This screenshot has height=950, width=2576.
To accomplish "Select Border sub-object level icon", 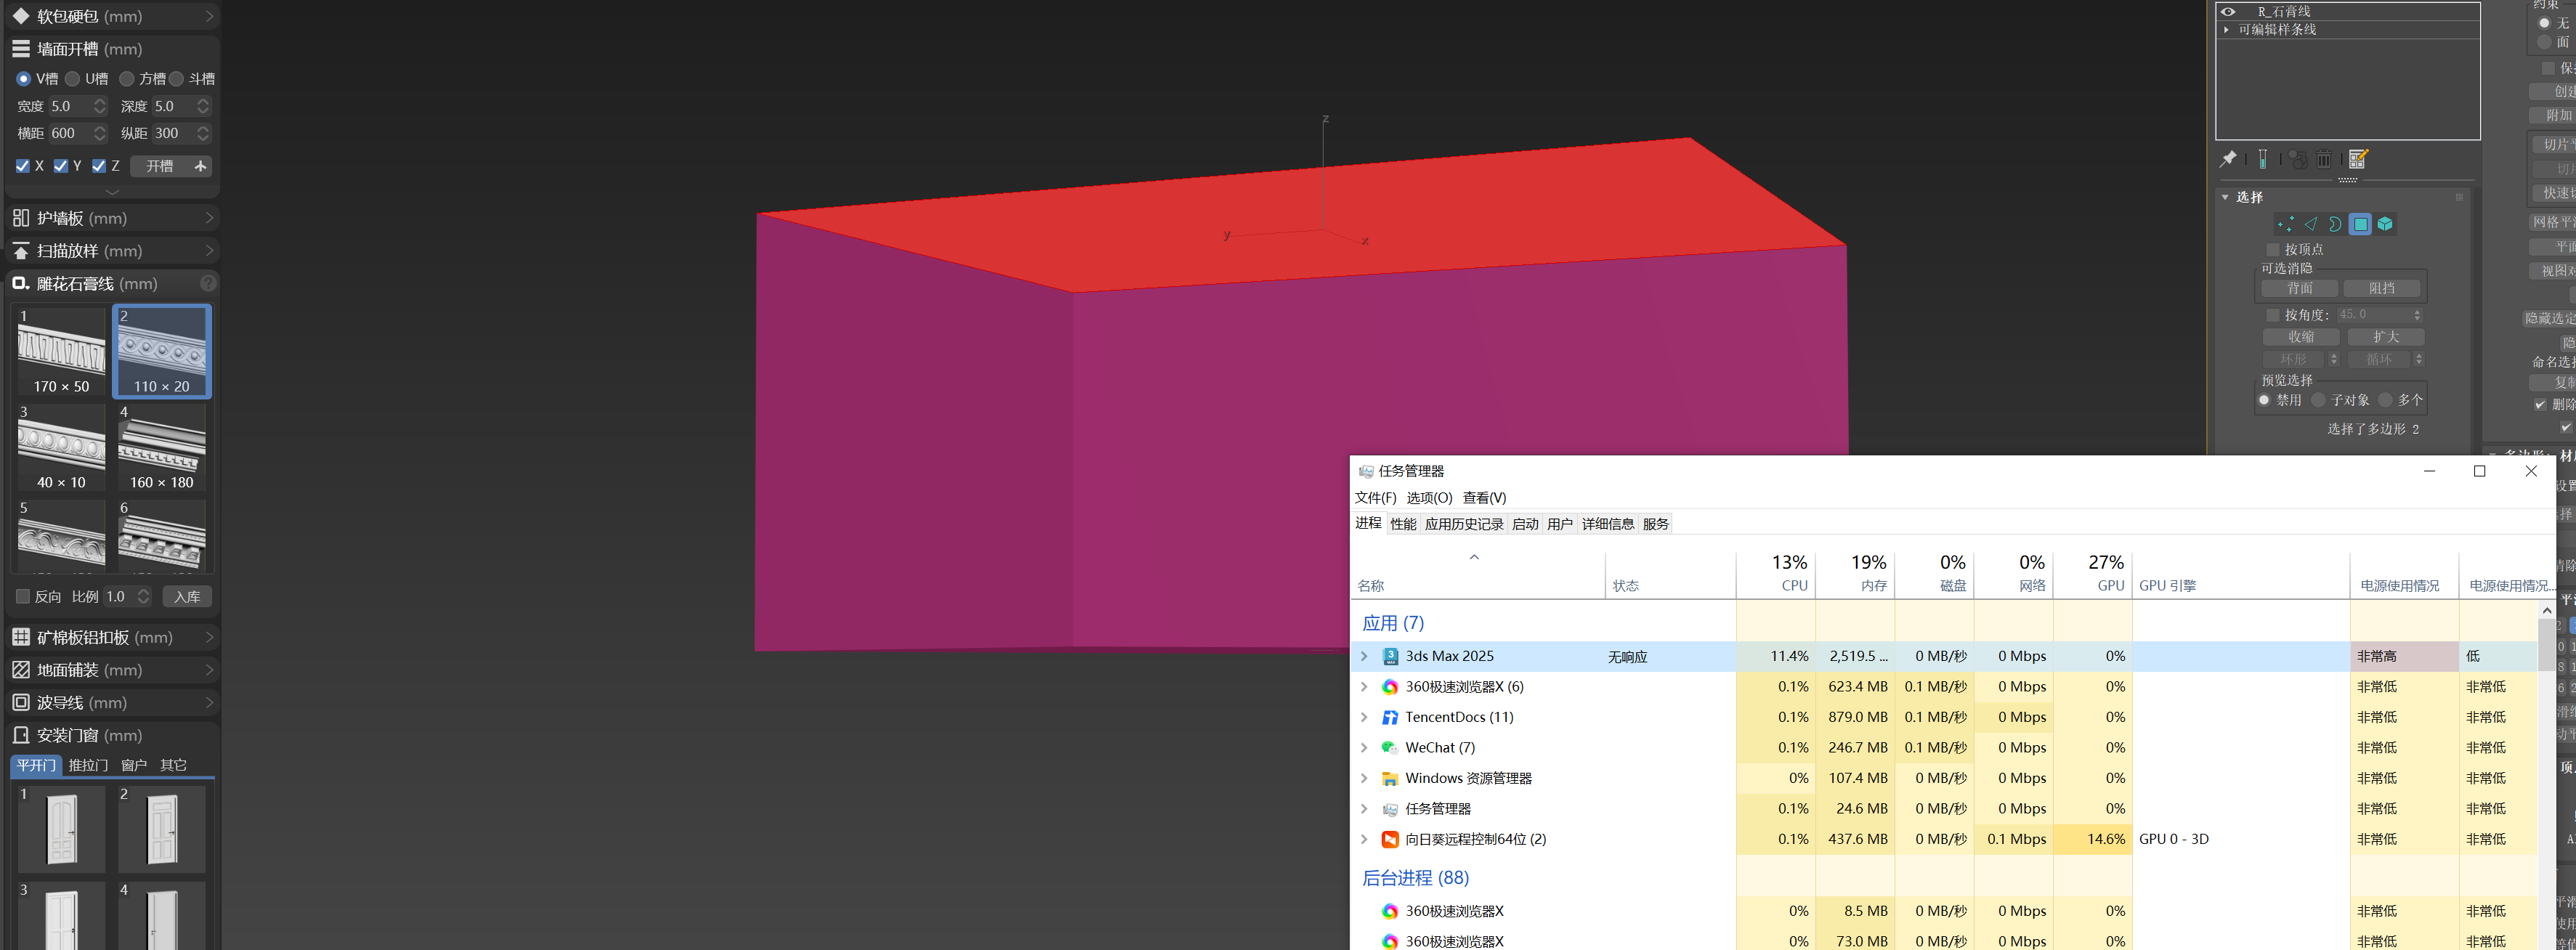I will [2335, 225].
